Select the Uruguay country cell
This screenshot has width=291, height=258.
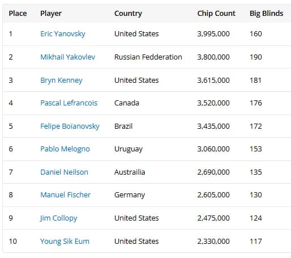tap(129, 149)
